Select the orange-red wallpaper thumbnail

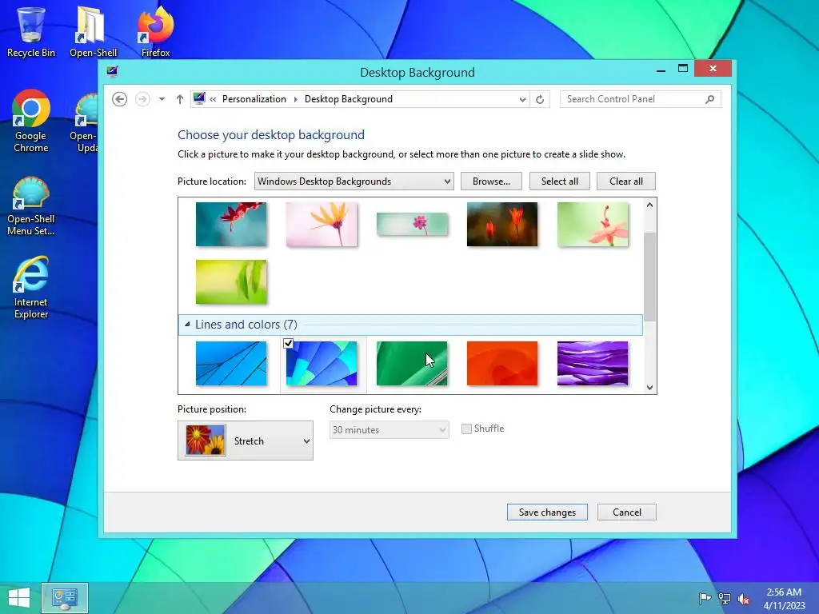coord(502,364)
